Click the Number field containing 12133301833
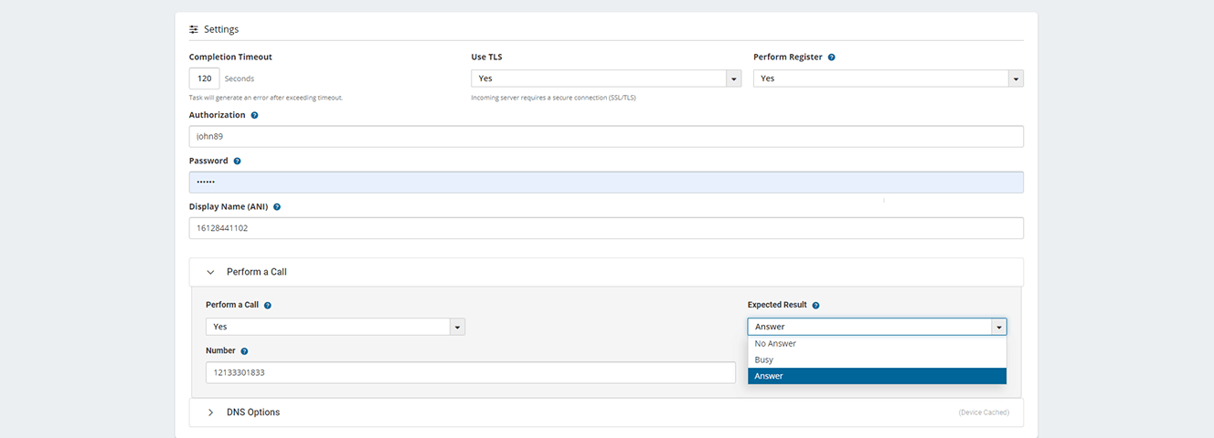The image size is (1214, 438). click(471, 372)
